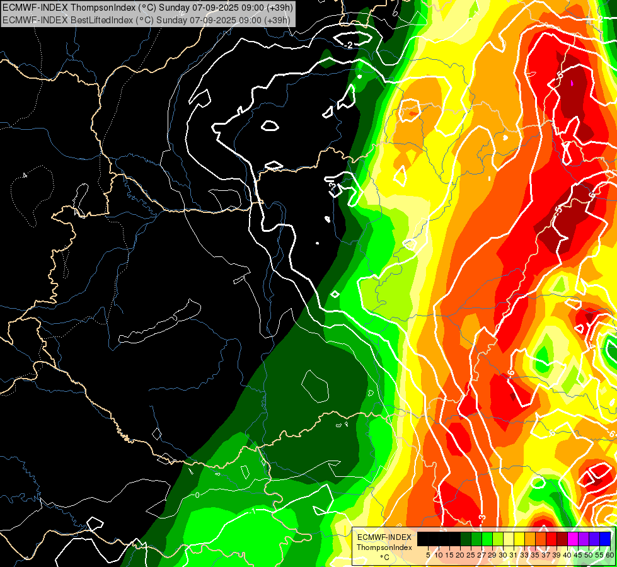Click the legend tick value 50
This screenshot has height=567, width=617.
[x=589, y=555]
